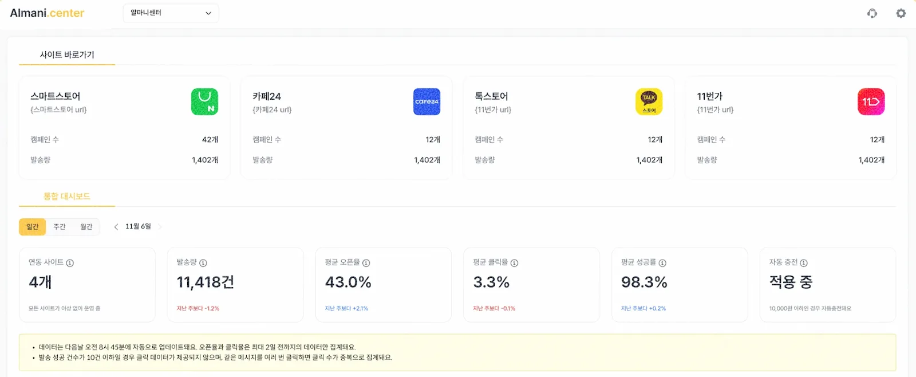Show info icon next to 평균 오픈율

[x=366, y=263]
